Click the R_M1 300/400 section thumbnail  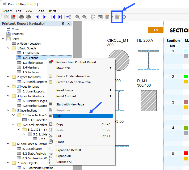(149, 101)
